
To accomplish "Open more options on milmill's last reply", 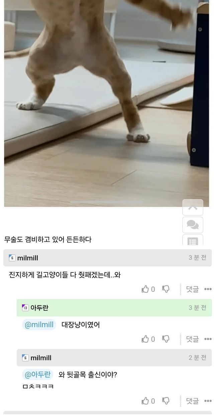I will [x=208, y=401].
